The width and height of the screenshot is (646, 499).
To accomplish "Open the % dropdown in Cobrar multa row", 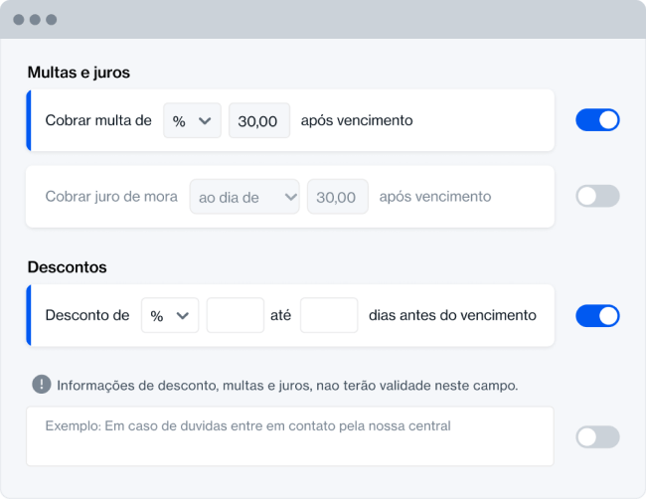I will pos(192,120).
